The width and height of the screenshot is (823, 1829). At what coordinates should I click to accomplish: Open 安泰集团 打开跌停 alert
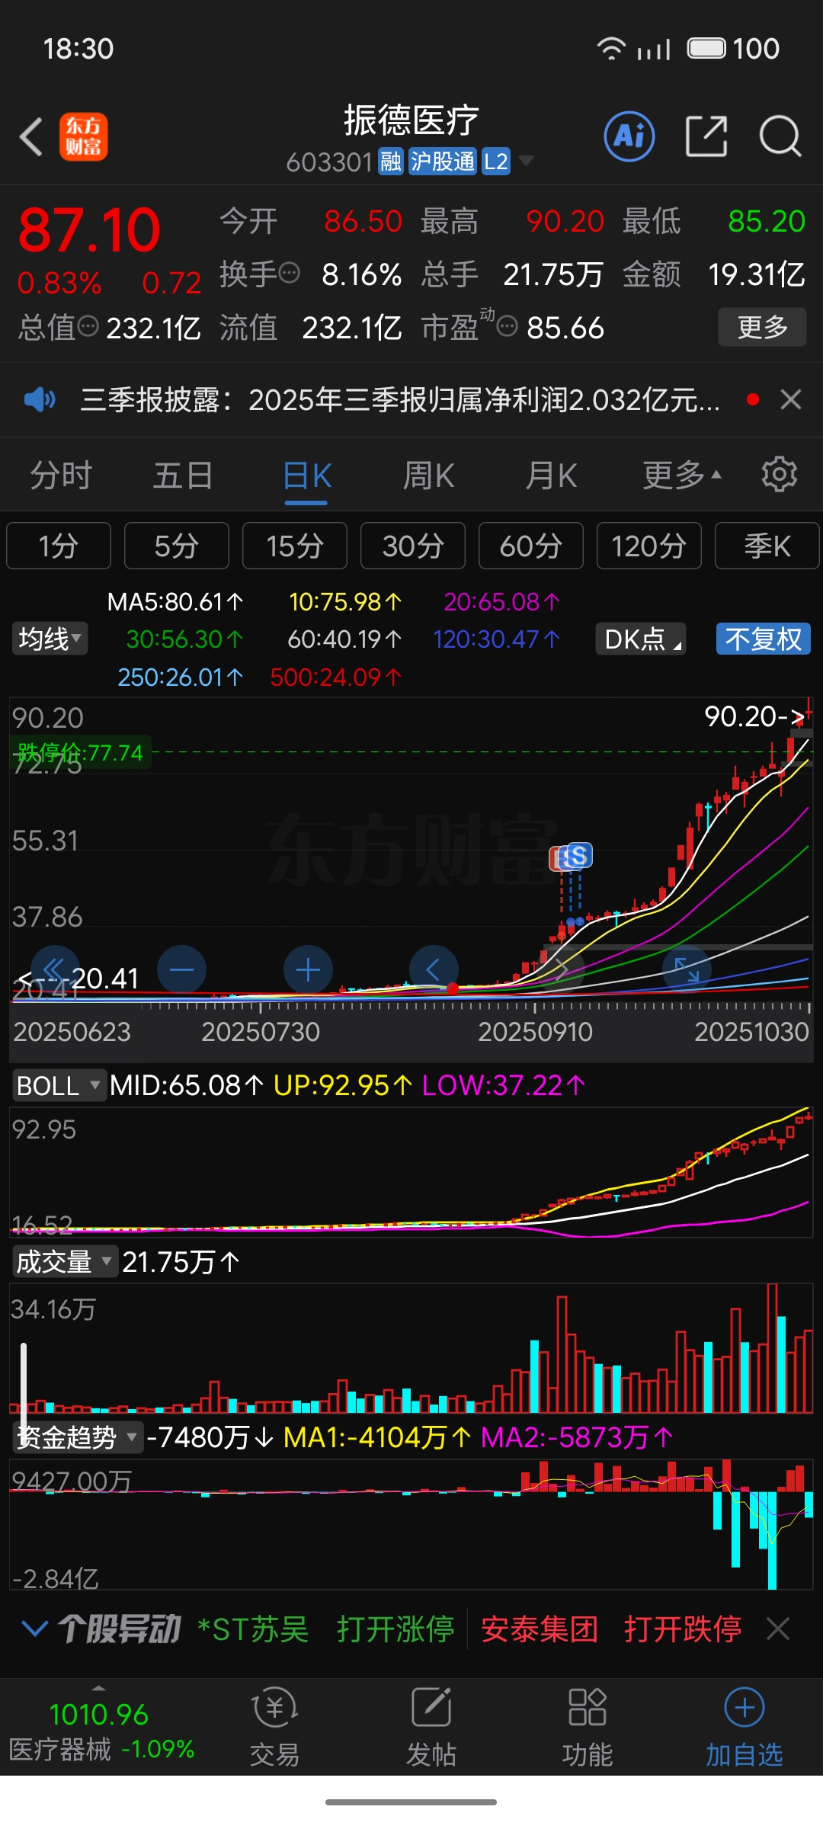[611, 1629]
